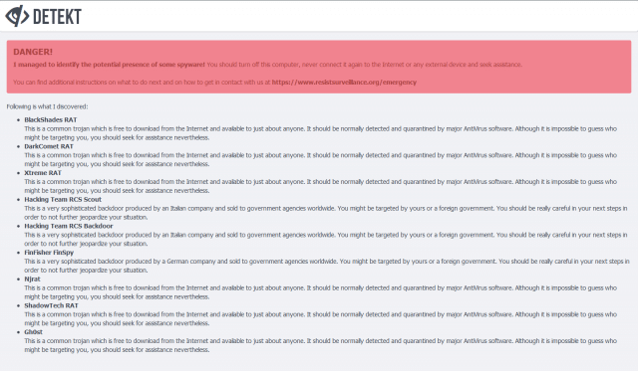Click the DANGER! heading
The width and height of the screenshot is (638, 371).
click(x=33, y=52)
